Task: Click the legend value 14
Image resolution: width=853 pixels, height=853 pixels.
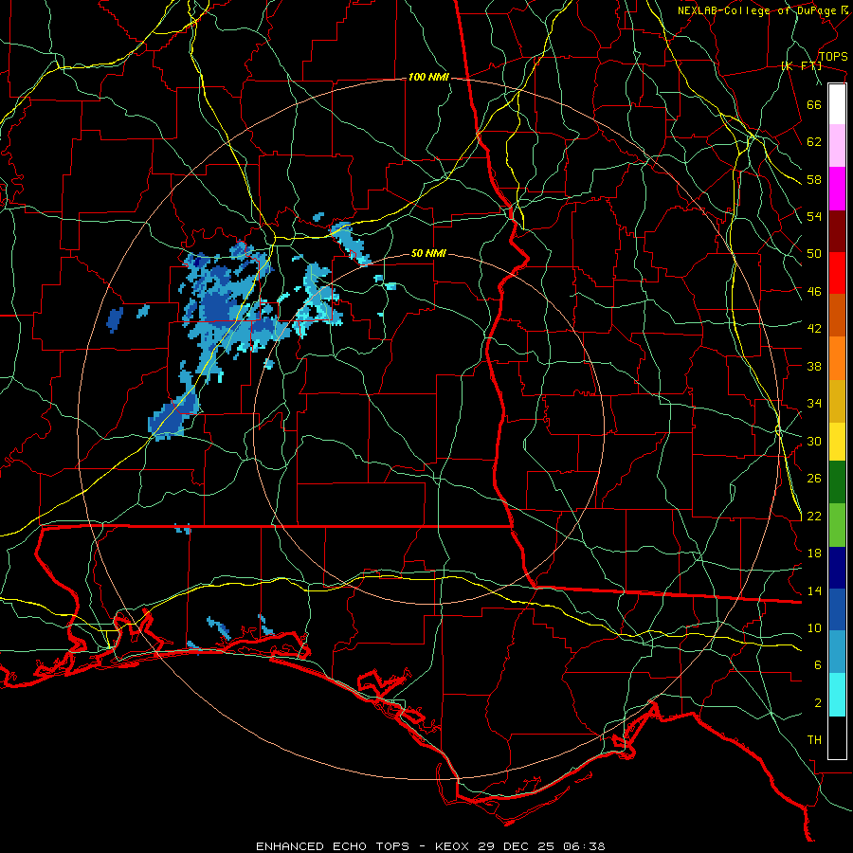Action: pyautogui.click(x=814, y=590)
